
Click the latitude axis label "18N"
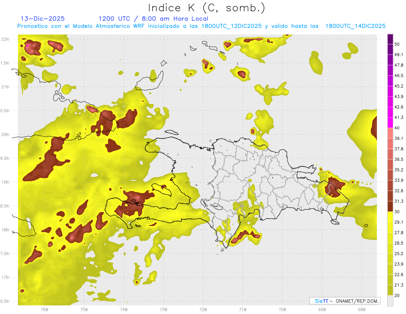[5, 230]
